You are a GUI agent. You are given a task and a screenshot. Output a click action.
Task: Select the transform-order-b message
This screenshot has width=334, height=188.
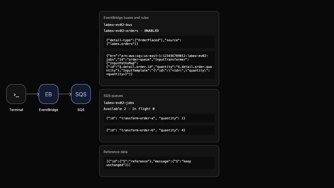click(159, 130)
